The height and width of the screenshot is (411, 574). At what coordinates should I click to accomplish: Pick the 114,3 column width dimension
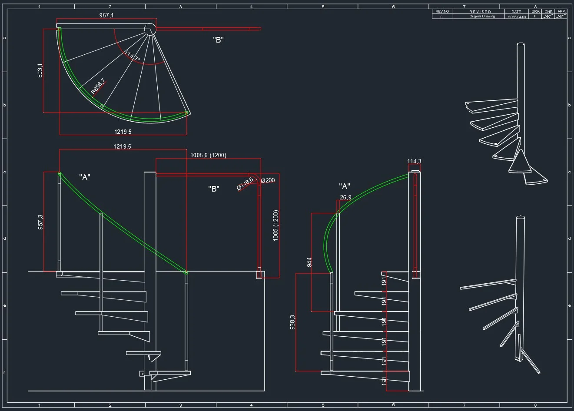point(414,162)
